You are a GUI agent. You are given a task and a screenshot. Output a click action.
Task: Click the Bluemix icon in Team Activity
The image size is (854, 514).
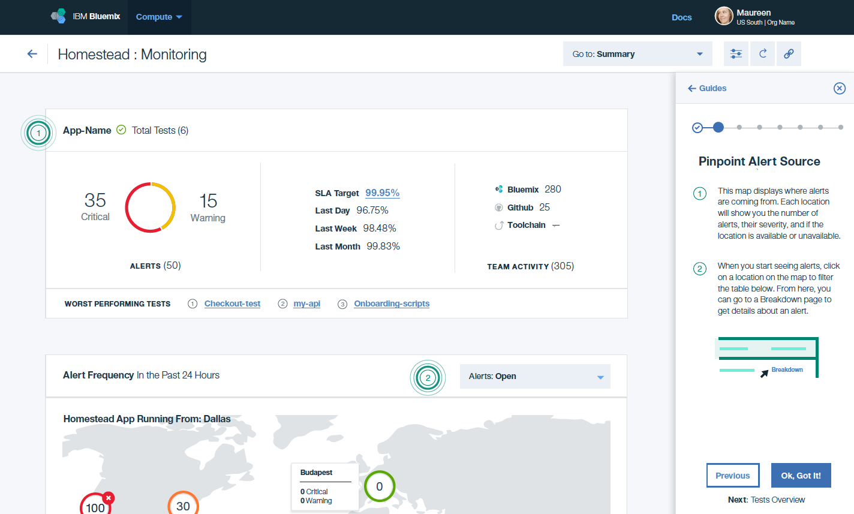499,189
